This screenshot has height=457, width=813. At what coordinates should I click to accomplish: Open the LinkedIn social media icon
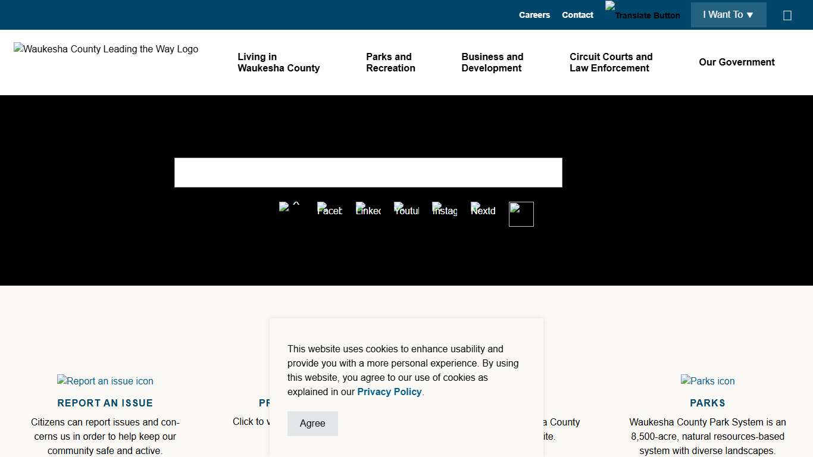[368, 211]
